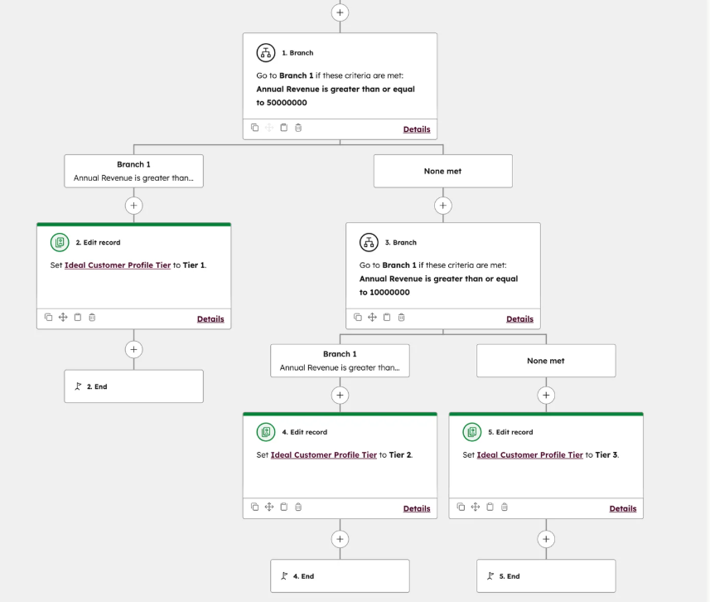
Task: Select the "None met" branch under step 1
Action: pos(442,171)
